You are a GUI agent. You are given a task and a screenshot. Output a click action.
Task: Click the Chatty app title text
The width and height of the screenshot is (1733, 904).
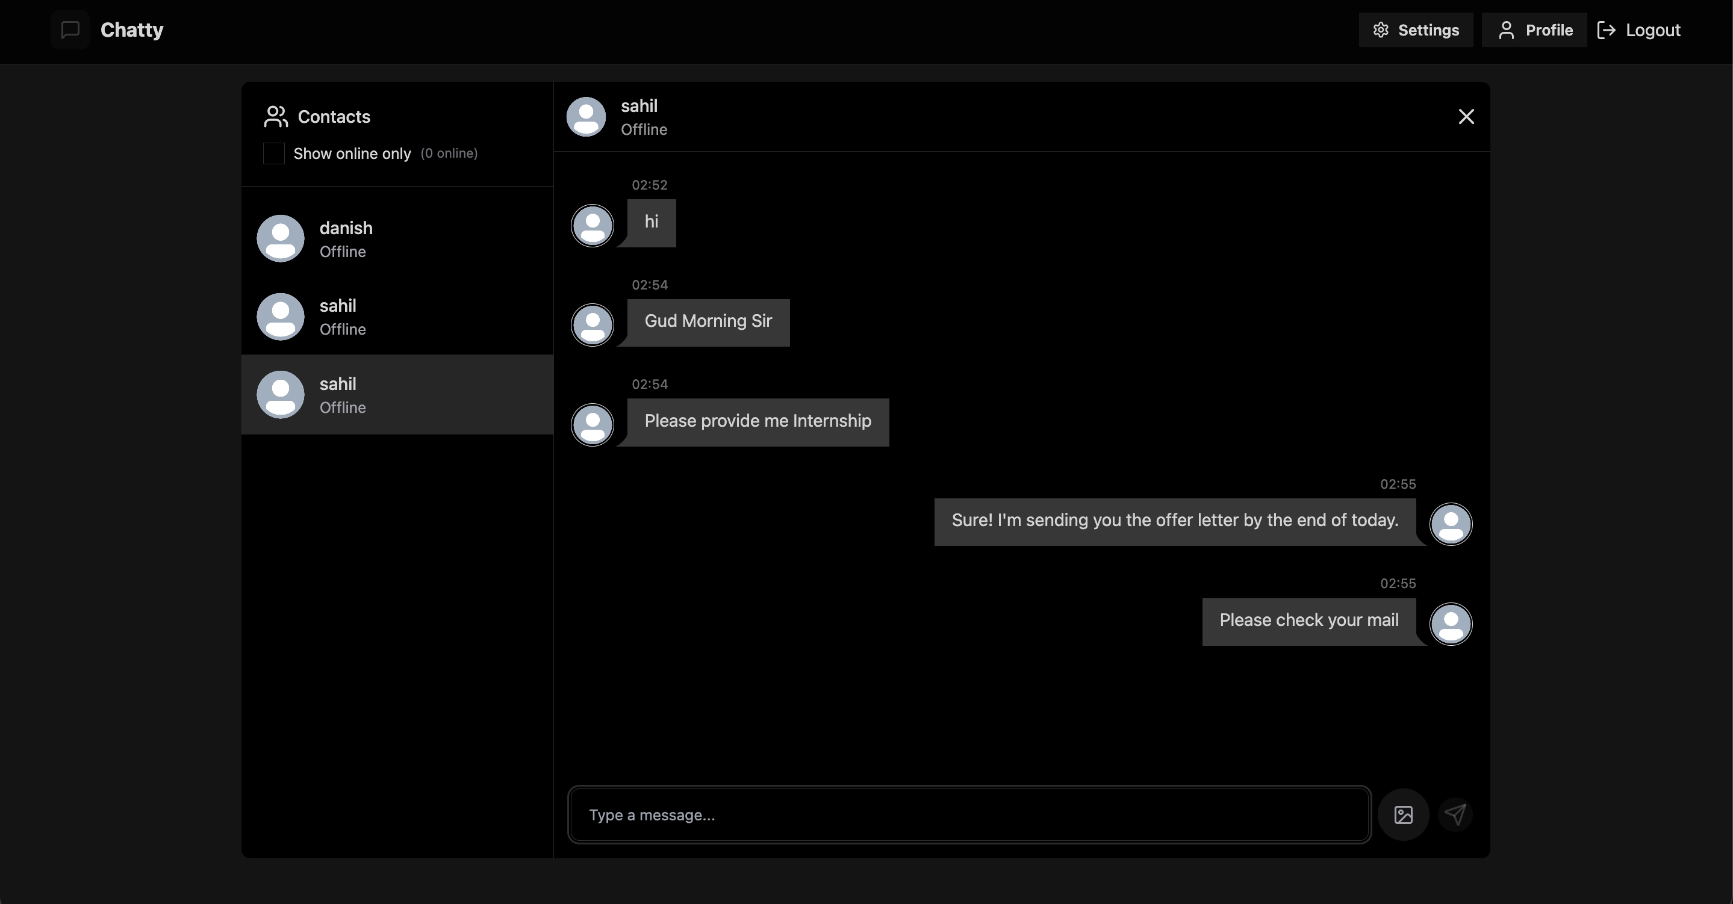point(132,29)
